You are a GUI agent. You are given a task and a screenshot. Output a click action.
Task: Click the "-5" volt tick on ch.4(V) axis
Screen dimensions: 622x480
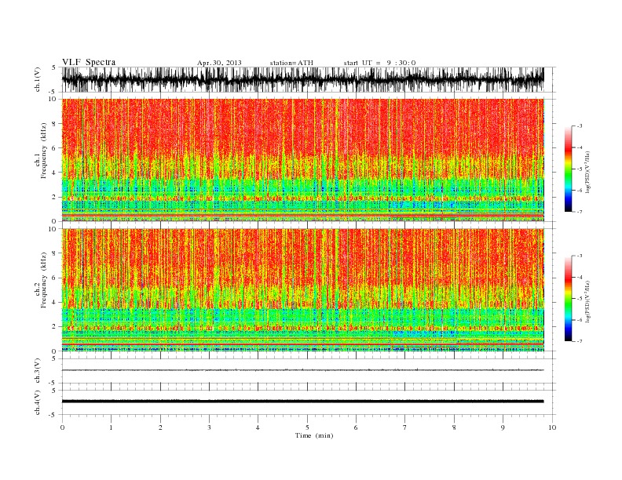coord(53,415)
